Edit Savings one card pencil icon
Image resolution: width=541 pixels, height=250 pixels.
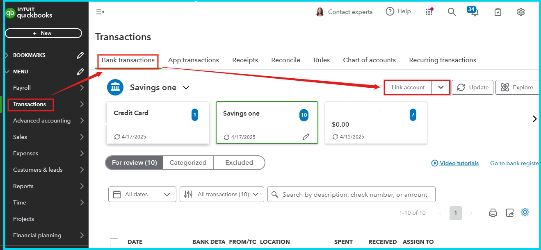pyautogui.click(x=306, y=137)
